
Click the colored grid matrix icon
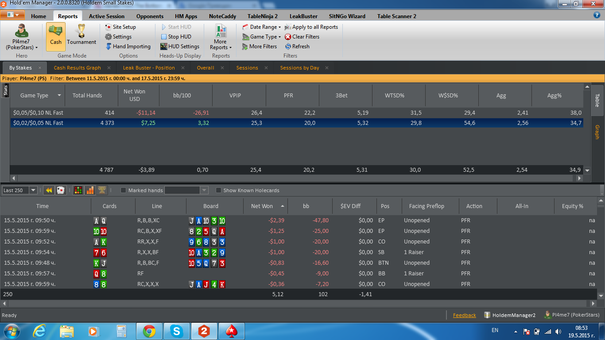[x=78, y=190]
